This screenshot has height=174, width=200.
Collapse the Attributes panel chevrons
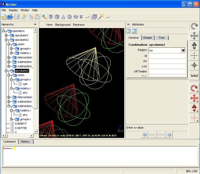pyautogui.click(x=128, y=24)
